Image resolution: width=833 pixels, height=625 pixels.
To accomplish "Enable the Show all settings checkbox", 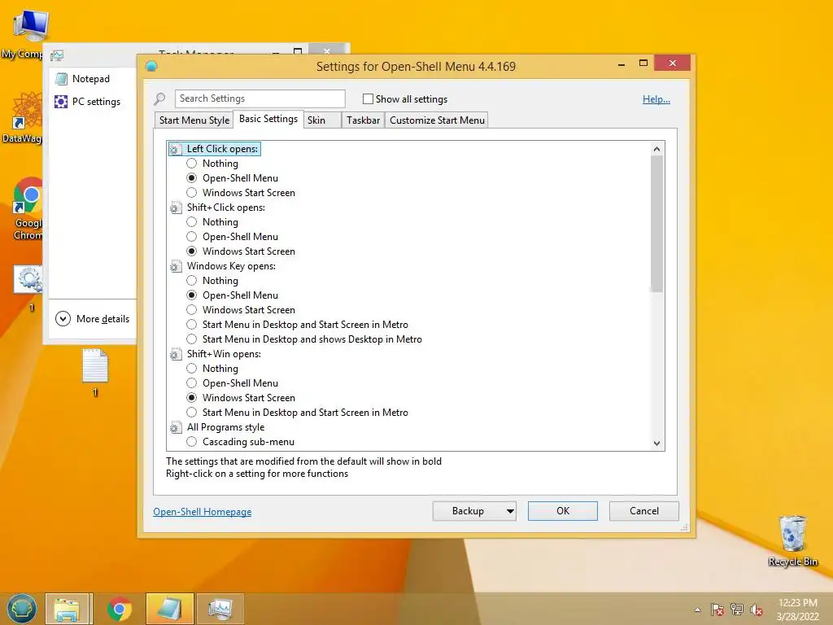I will click(368, 98).
